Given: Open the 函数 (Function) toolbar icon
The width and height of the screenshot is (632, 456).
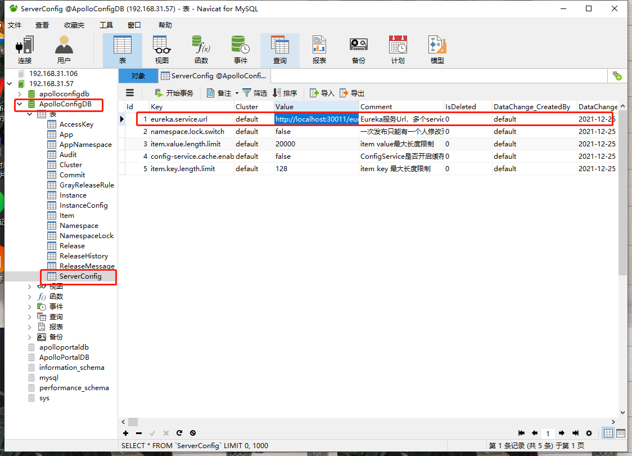Looking at the screenshot, I should (201, 50).
